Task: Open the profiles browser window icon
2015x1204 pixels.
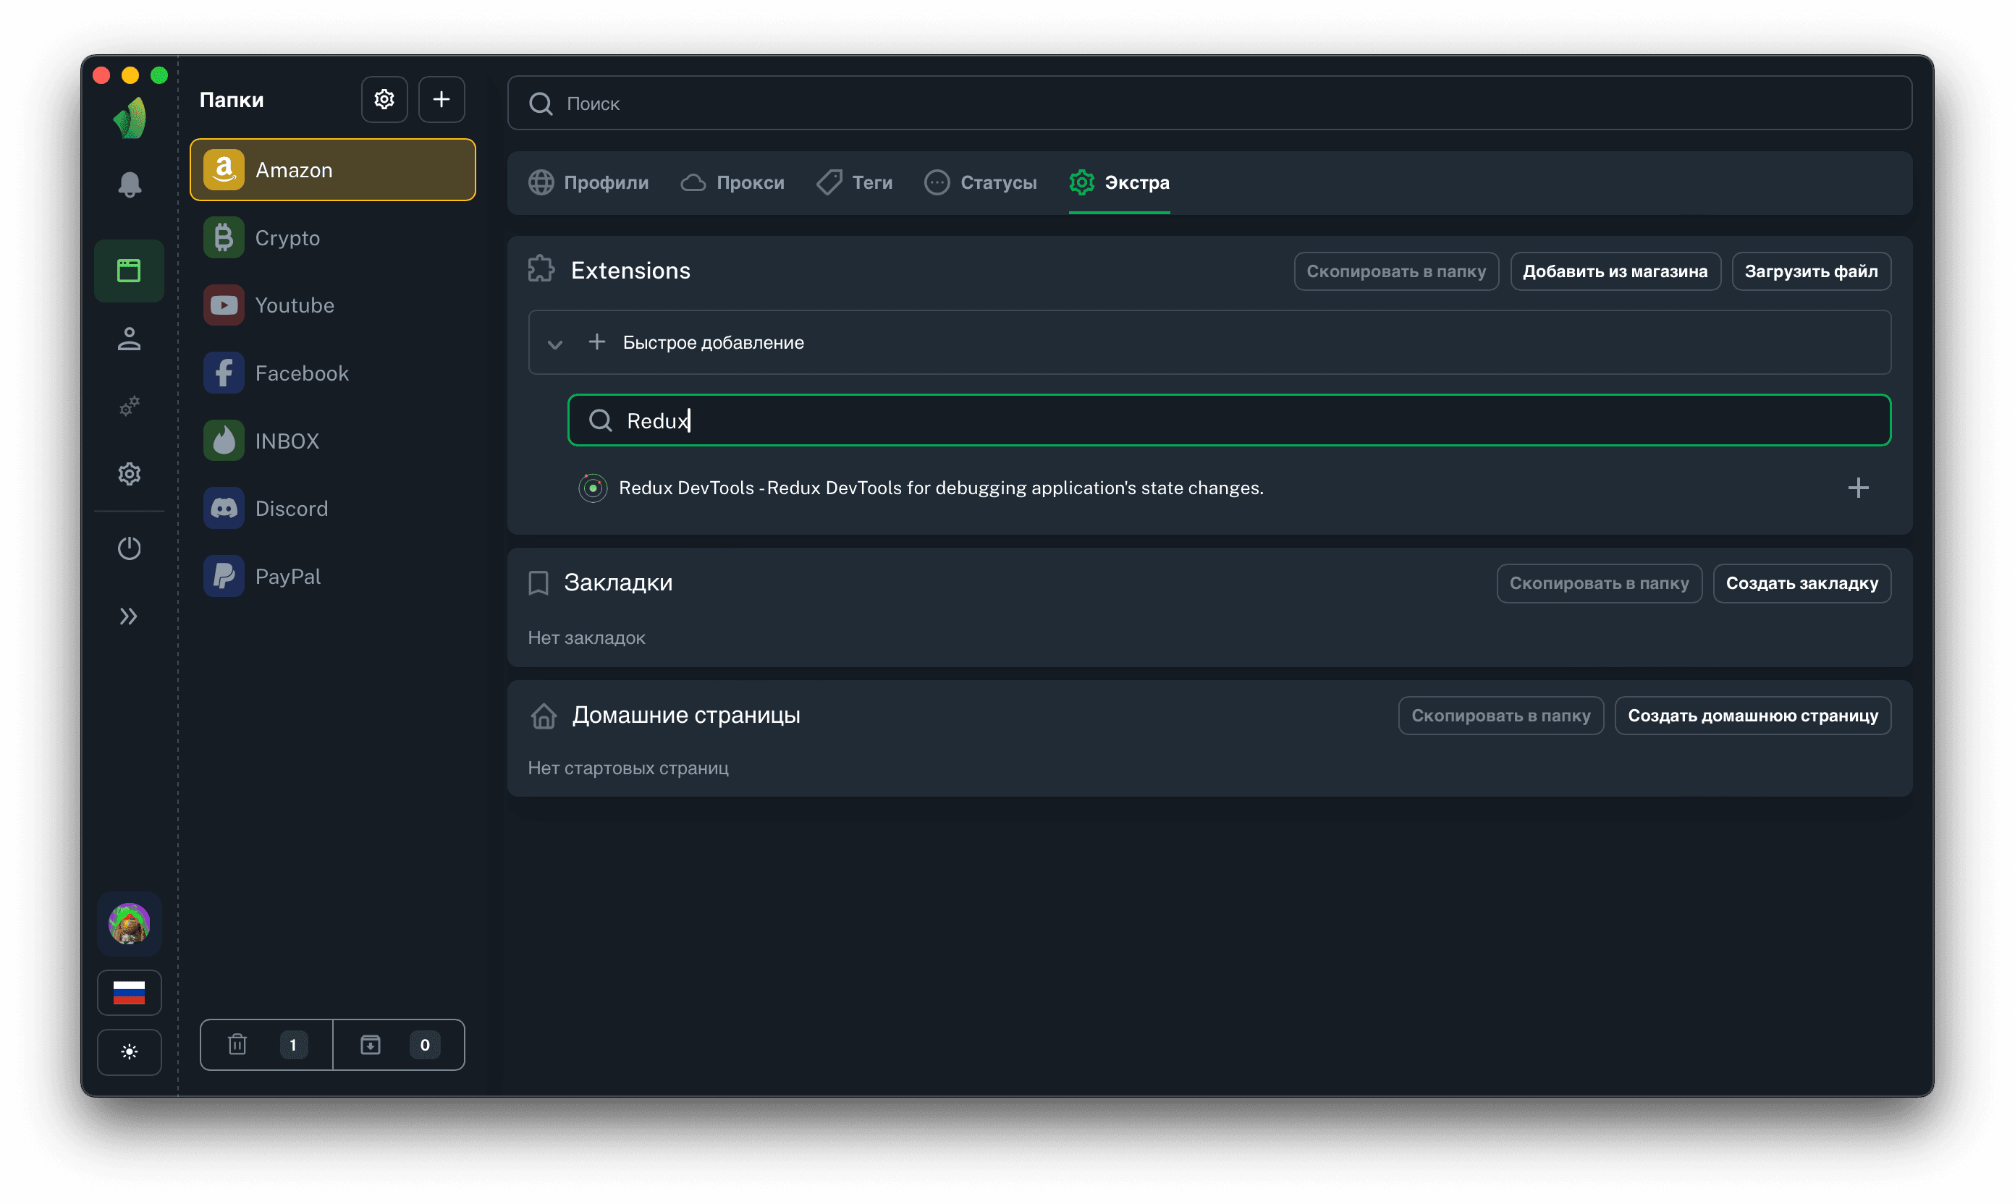Action: pos(129,271)
